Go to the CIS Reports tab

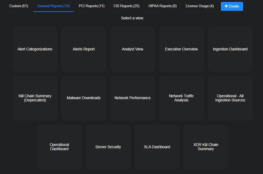tap(126, 6)
